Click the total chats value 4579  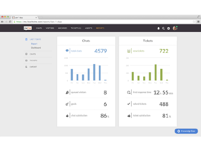tap(100, 51)
